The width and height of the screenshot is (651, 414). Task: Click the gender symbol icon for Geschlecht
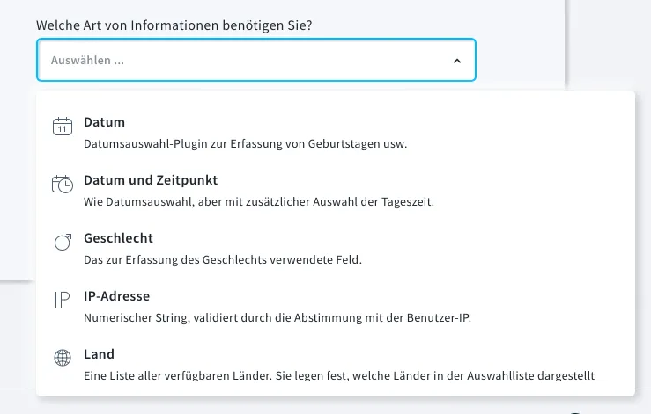63,242
